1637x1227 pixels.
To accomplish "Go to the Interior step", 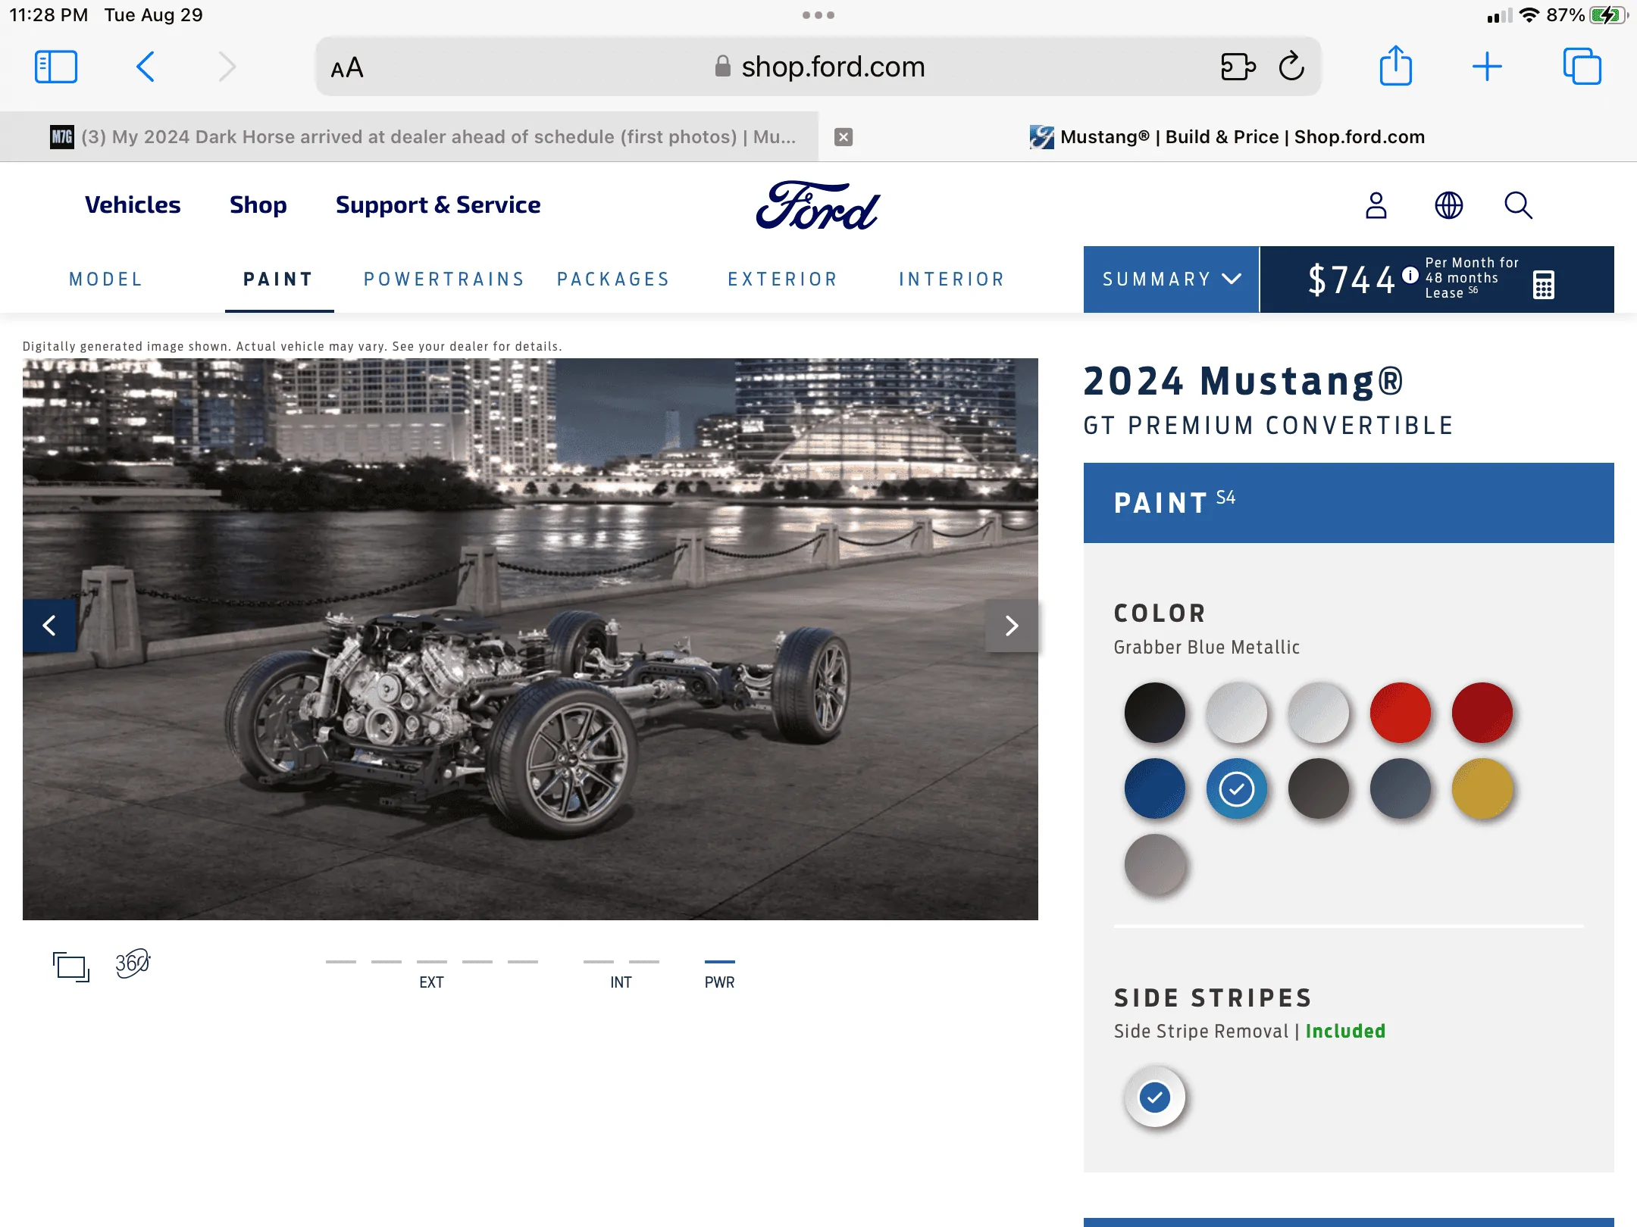I will point(952,279).
